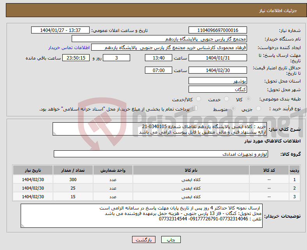Click the request creator field فرهاد محمودی

169,48
